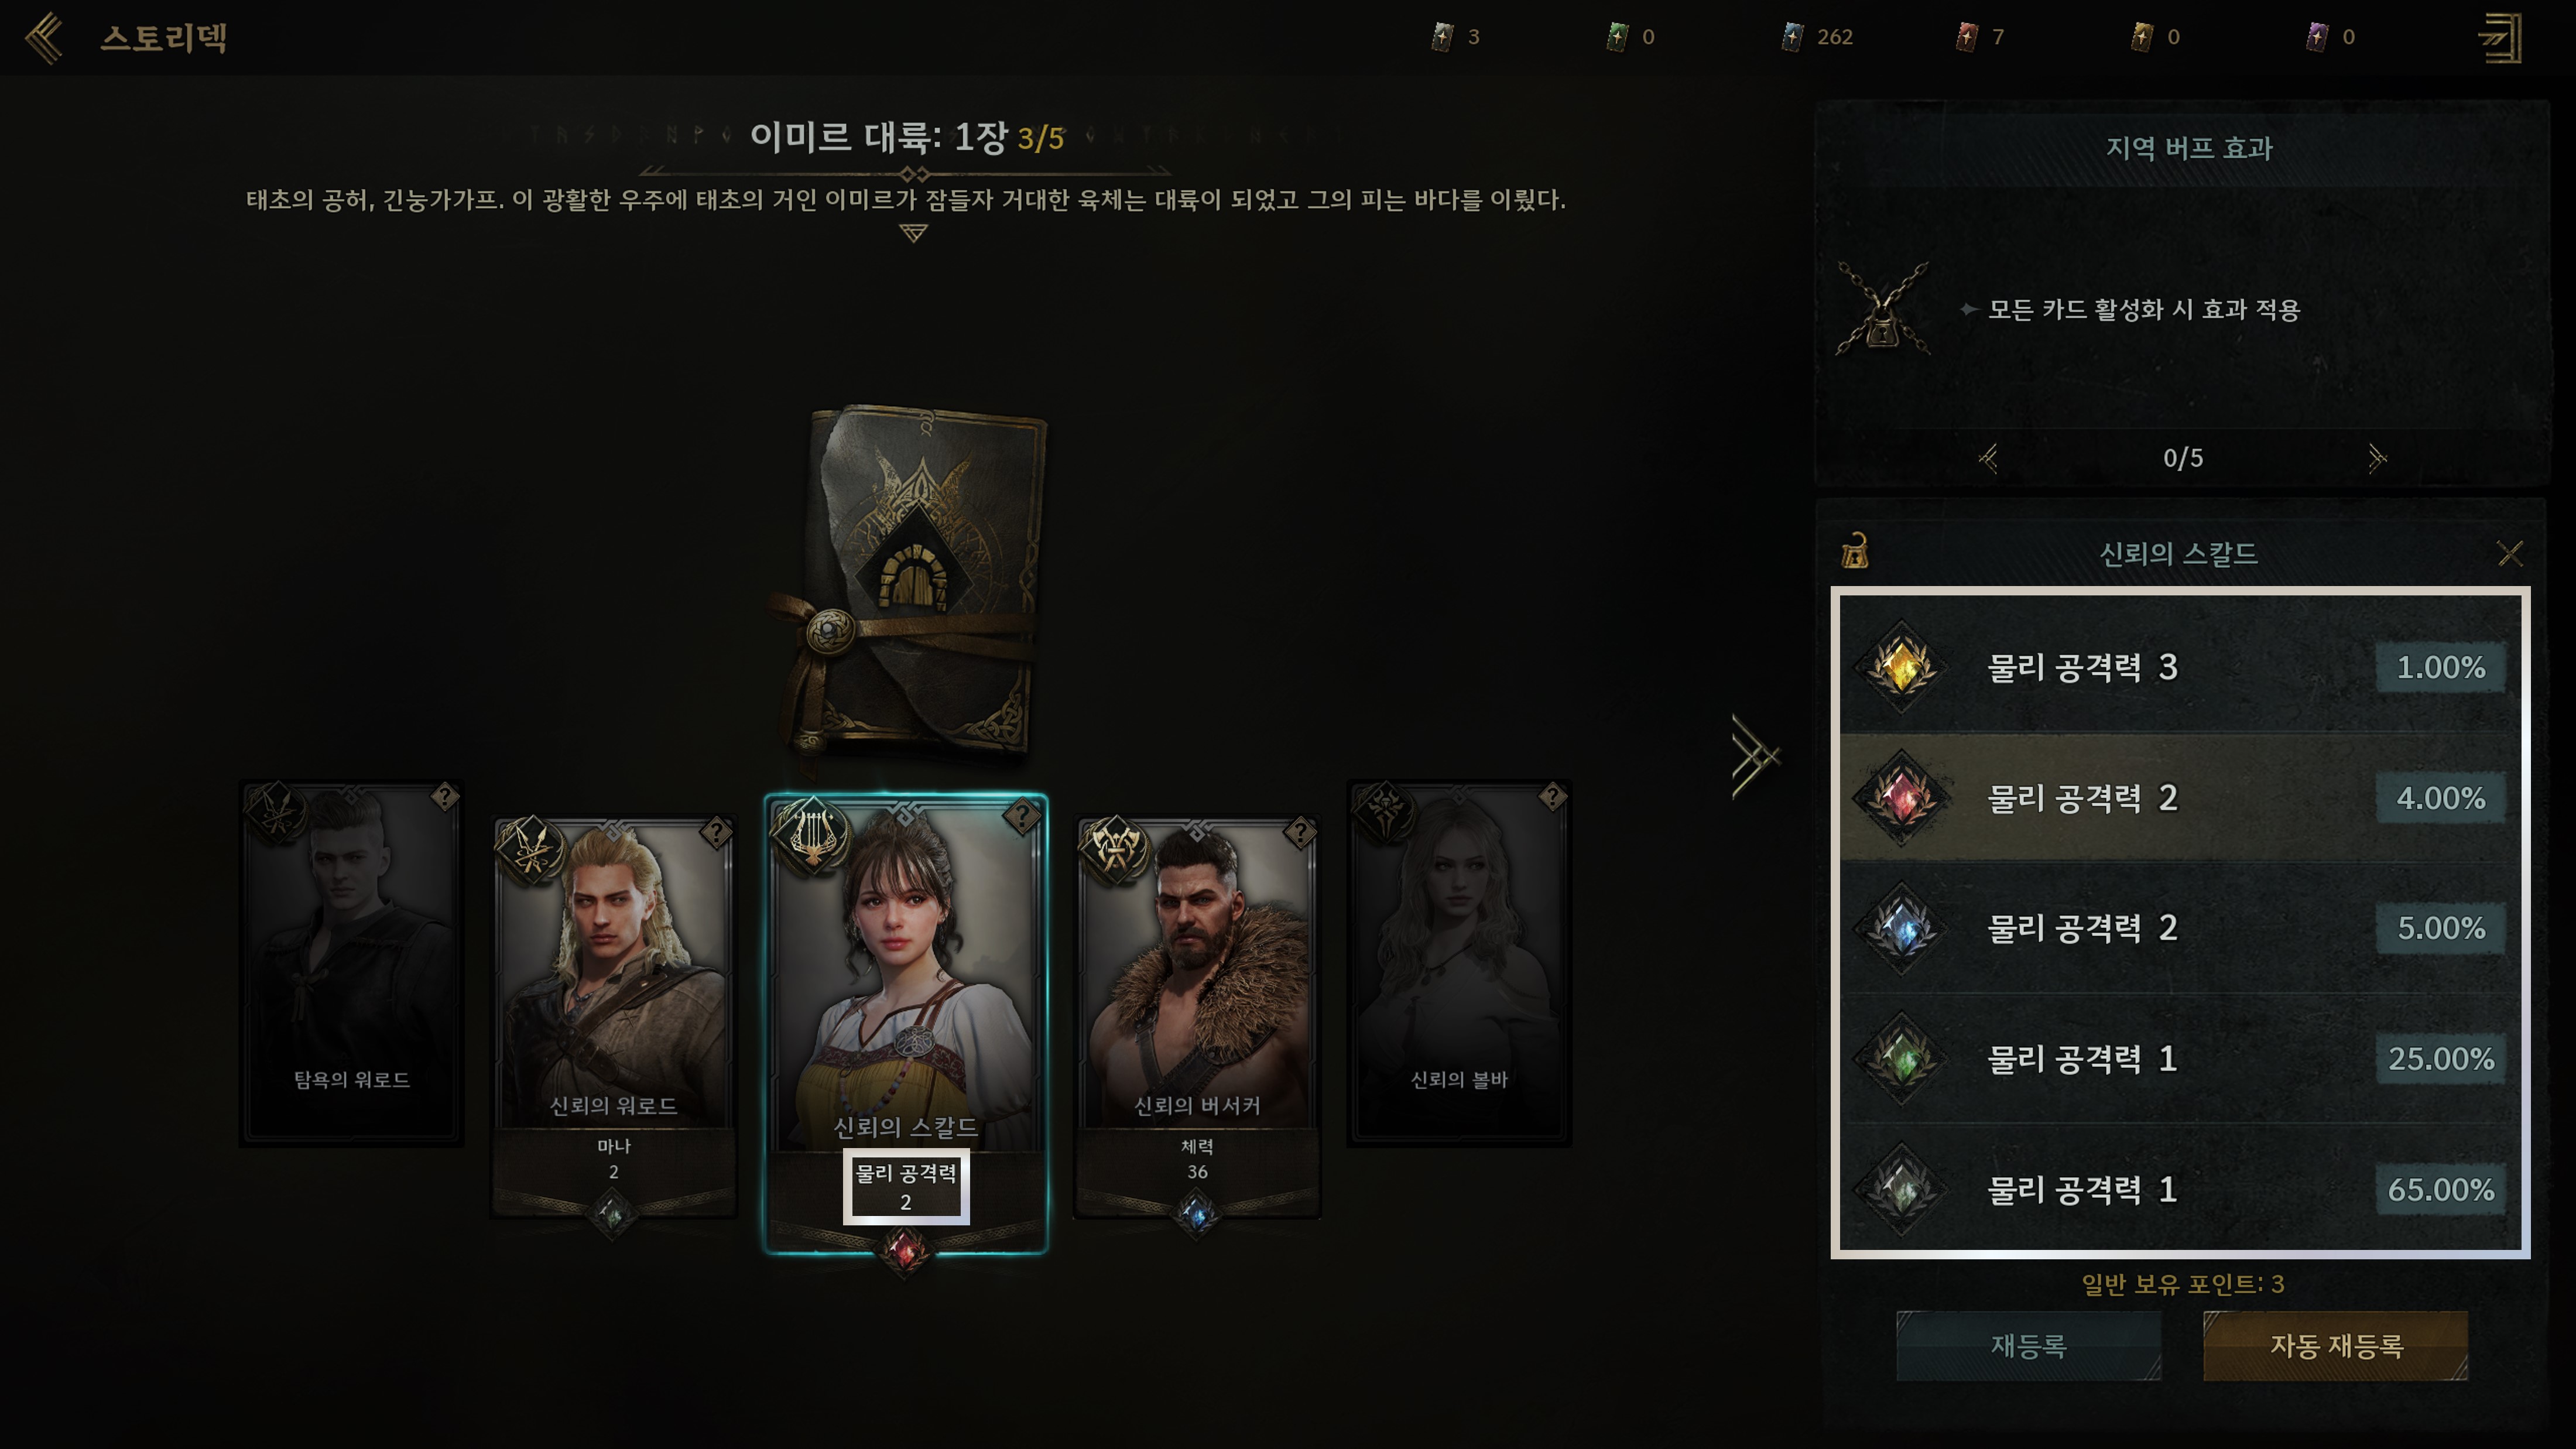This screenshot has width=2576, height=1449.
Task: Select the 탐욕의 워로드 card
Action: (351, 963)
